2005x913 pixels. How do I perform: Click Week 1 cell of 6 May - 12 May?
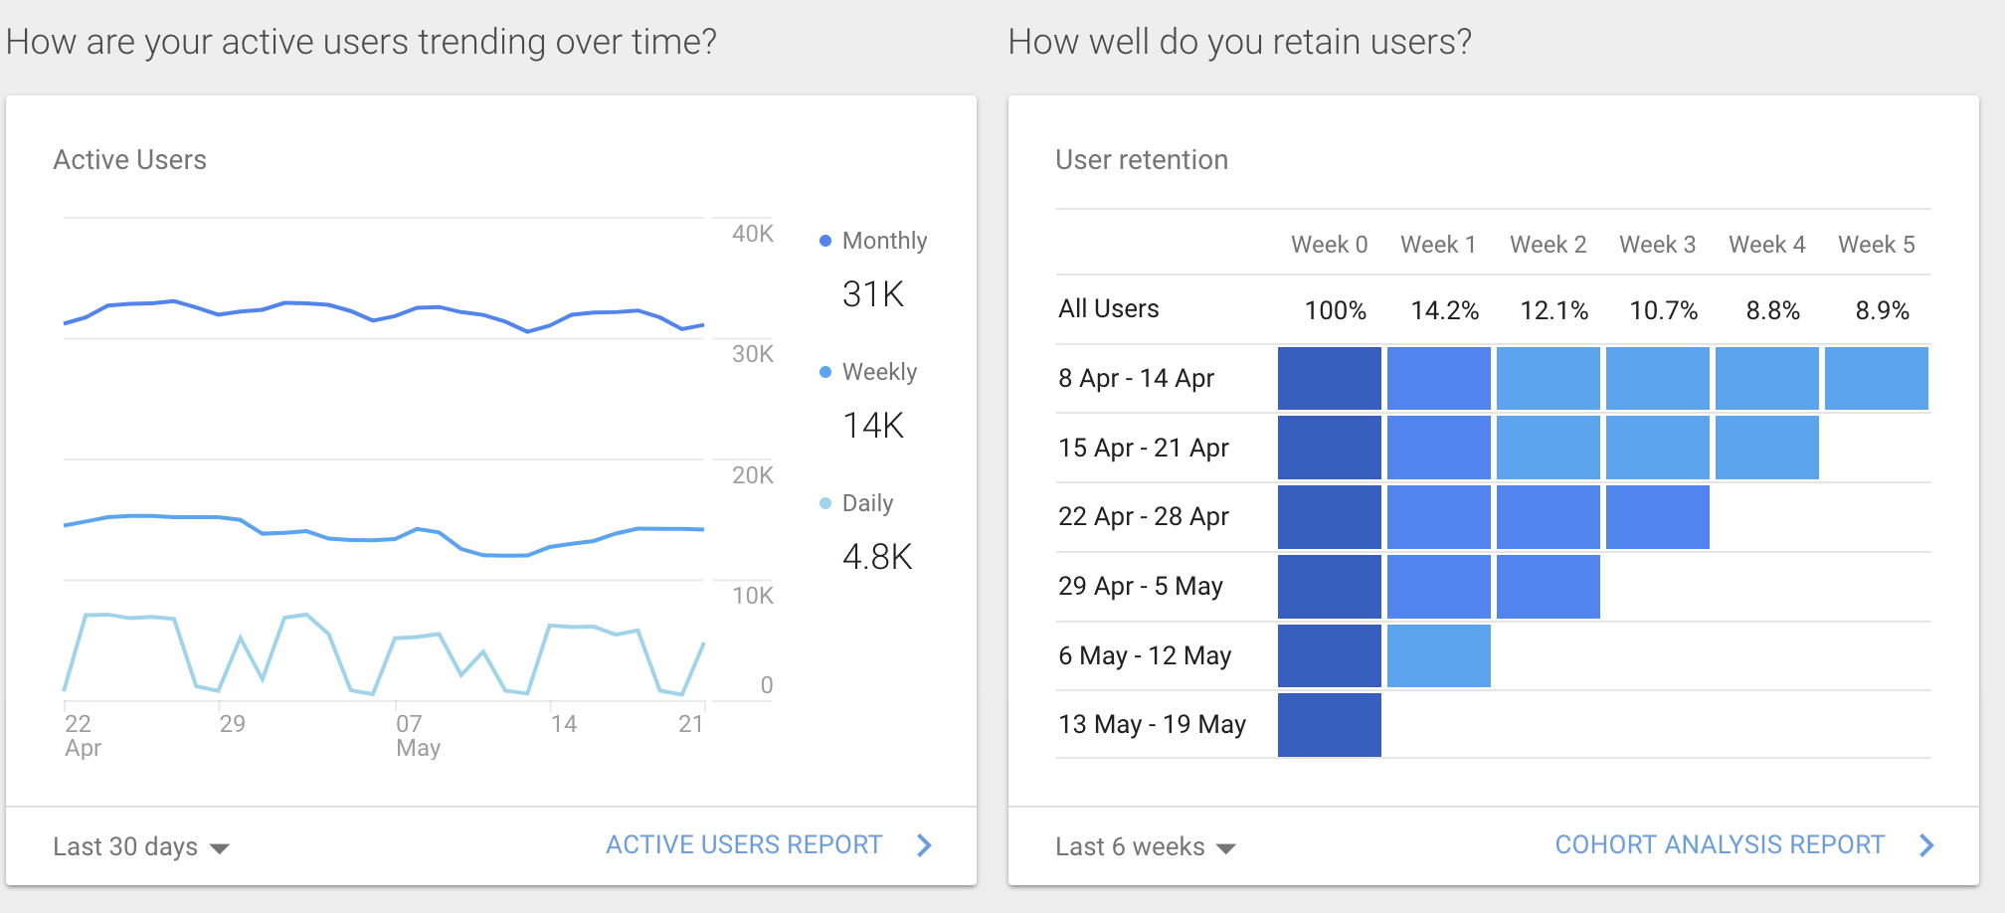pos(1438,655)
